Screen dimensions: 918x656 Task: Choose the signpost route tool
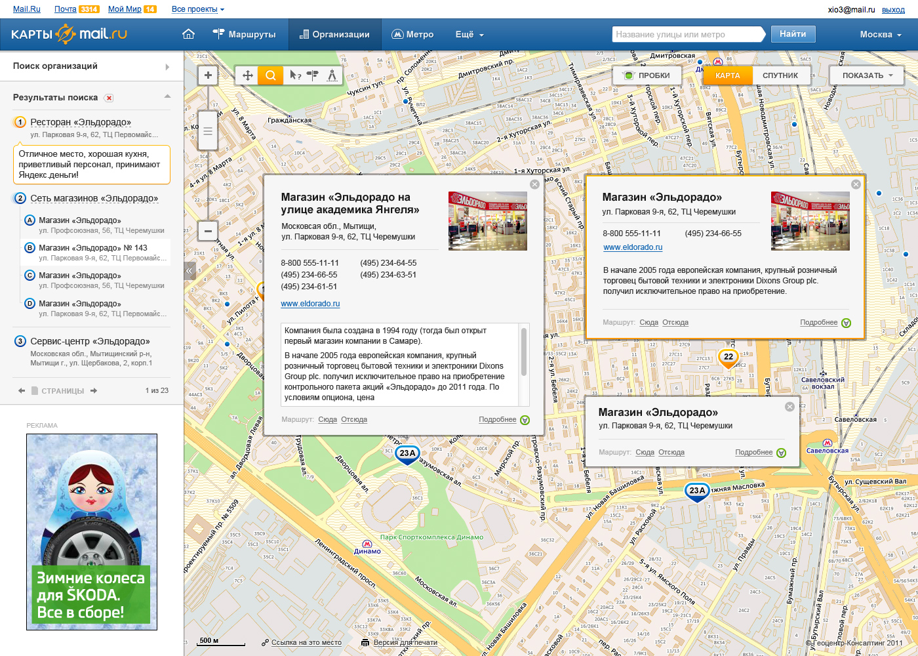coord(313,75)
